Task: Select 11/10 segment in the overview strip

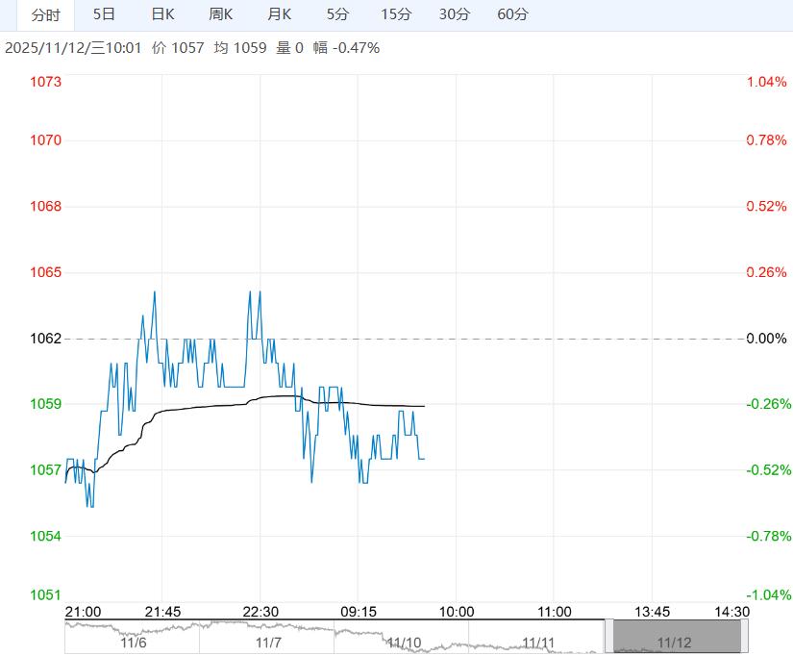Action: [404, 642]
